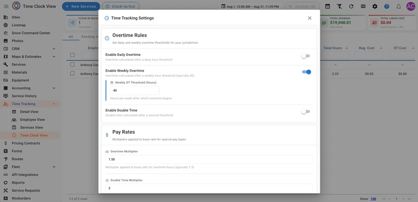Open Employee View in sidebar
This screenshot has height=202, width=418.
32,120
